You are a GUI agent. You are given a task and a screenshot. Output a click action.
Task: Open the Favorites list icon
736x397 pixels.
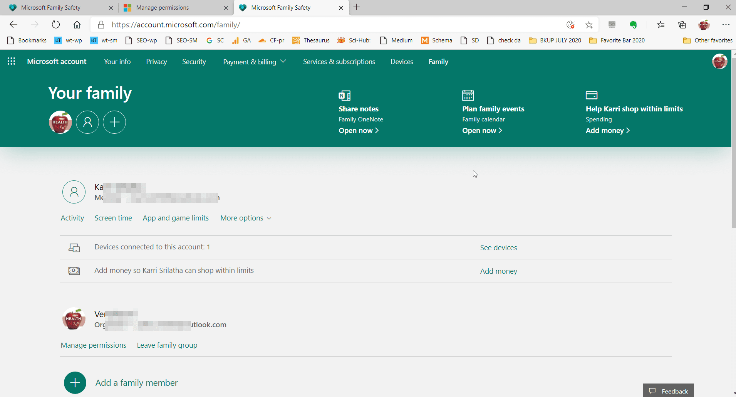click(x=661, y=25)
